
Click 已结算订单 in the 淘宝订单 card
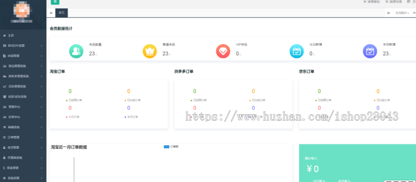point(75,100)
